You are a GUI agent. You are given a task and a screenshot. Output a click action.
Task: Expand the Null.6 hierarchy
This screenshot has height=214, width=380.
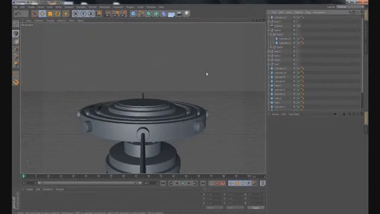click(x=271, y=48)
